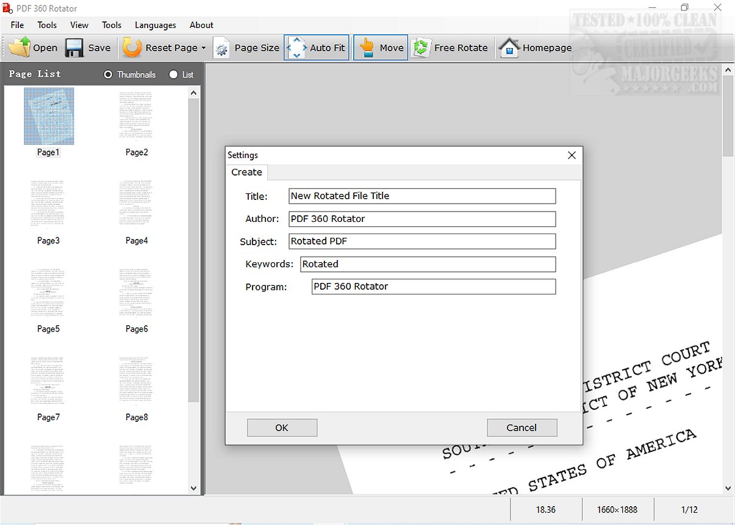Click the document view scroll up arrow
Viewport: 735px width, 525px height.
[x=728, y=71]
